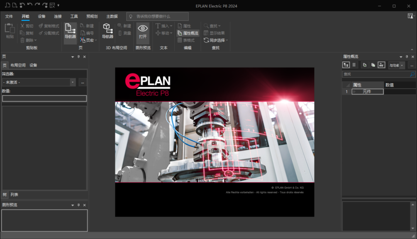This screenshot has width=417, height=239.
Task: Toggle user filter icon in 属性概览
Action: (381, 65)
